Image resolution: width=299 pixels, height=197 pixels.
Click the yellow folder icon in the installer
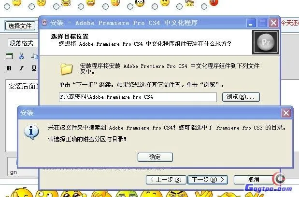66,69
